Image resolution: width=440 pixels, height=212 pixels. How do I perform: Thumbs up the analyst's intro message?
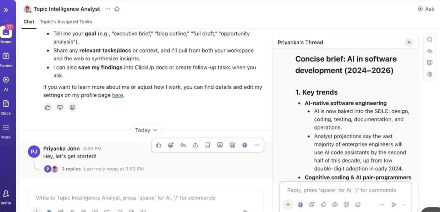[x=48, y=108]
